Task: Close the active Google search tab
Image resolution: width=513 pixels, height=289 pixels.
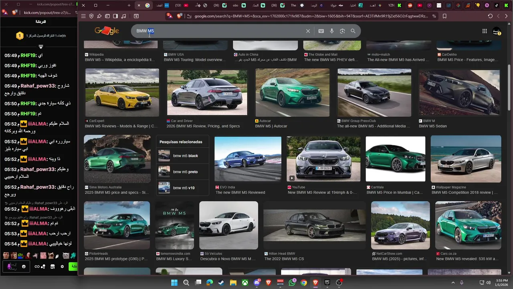Action: 139,5
